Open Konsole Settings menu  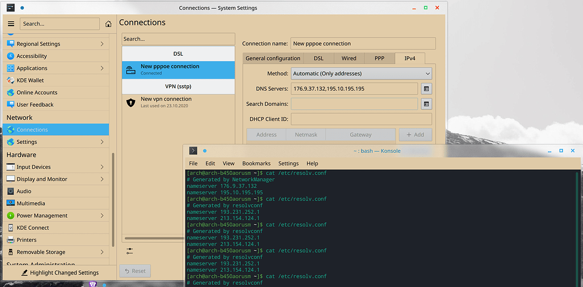pyautogui.click(x=289, y=163)
